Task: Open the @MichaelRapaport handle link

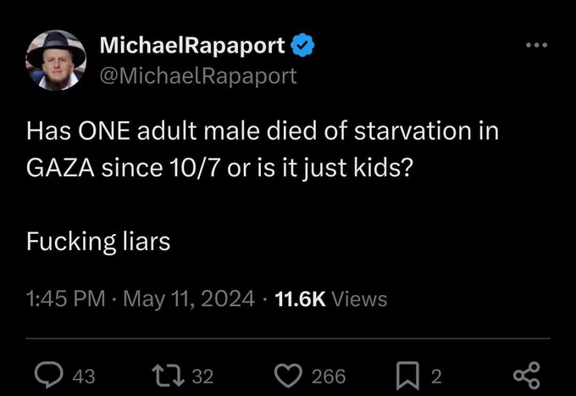Action: click(198, 75)
